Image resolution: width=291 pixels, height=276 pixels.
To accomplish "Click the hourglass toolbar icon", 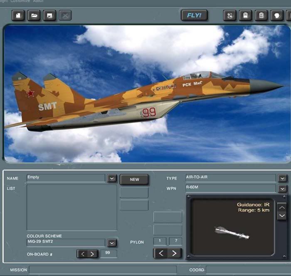I will coord(229,15).
